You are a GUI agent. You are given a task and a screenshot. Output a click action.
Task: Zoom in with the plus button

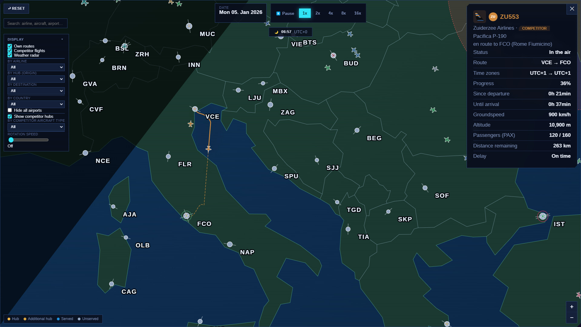coord(572,307)
